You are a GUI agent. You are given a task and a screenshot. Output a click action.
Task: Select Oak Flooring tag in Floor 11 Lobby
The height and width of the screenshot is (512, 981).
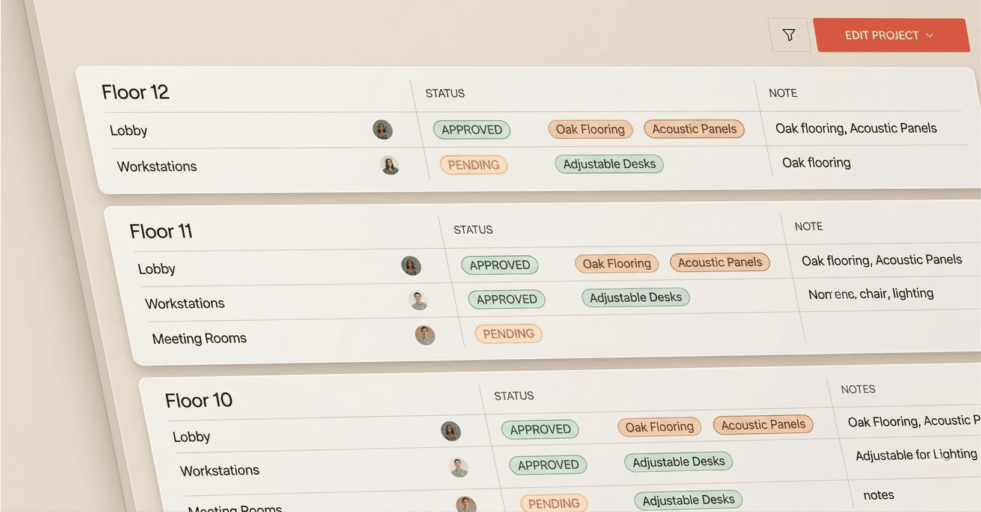(x=617, y=264)
